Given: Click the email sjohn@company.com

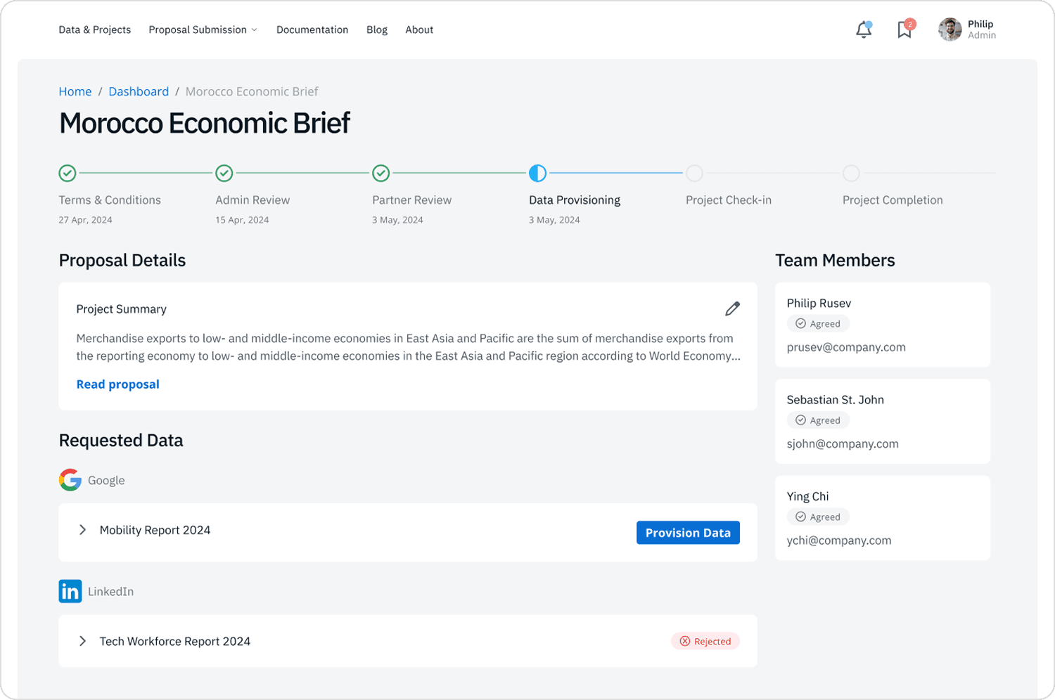Looking at the screenshot, I should [843, 443].
